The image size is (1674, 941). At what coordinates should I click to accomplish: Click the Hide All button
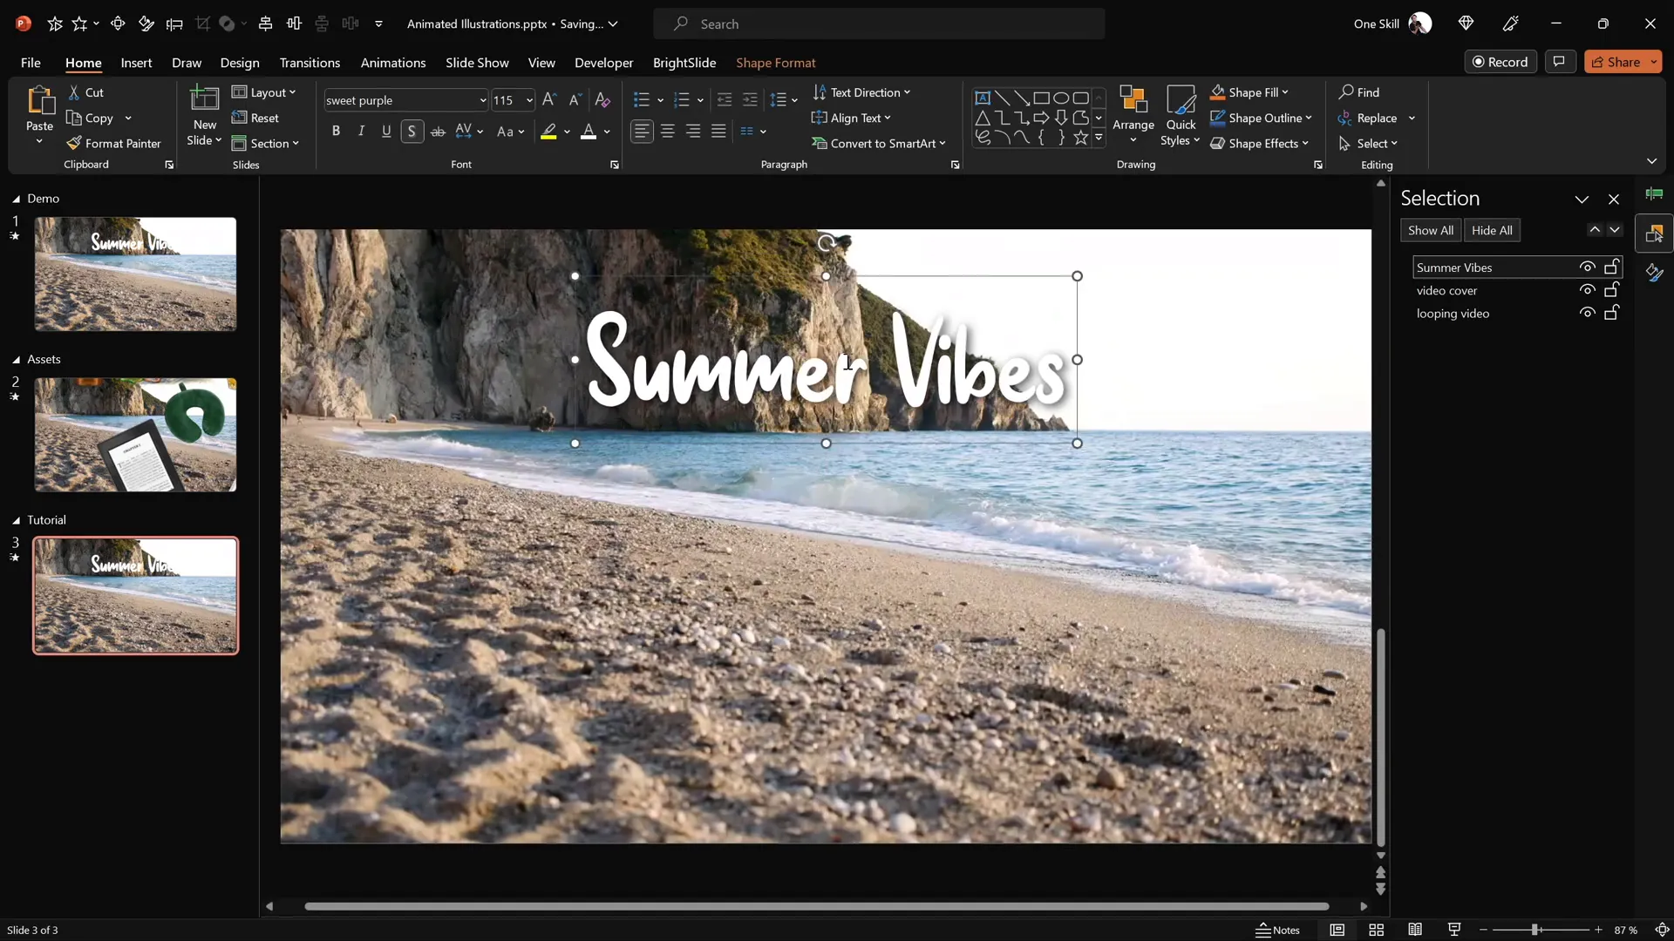click(x=1493, y=230)
